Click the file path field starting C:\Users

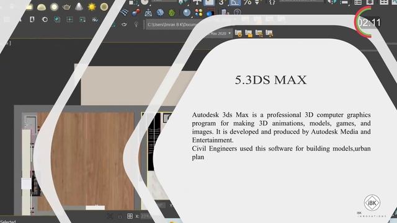172,25
